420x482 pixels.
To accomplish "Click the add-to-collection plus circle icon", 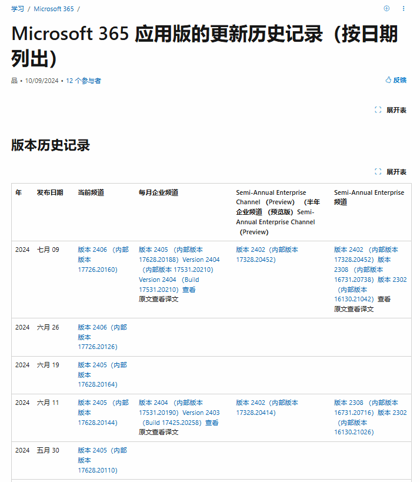I will pos(386,9).
